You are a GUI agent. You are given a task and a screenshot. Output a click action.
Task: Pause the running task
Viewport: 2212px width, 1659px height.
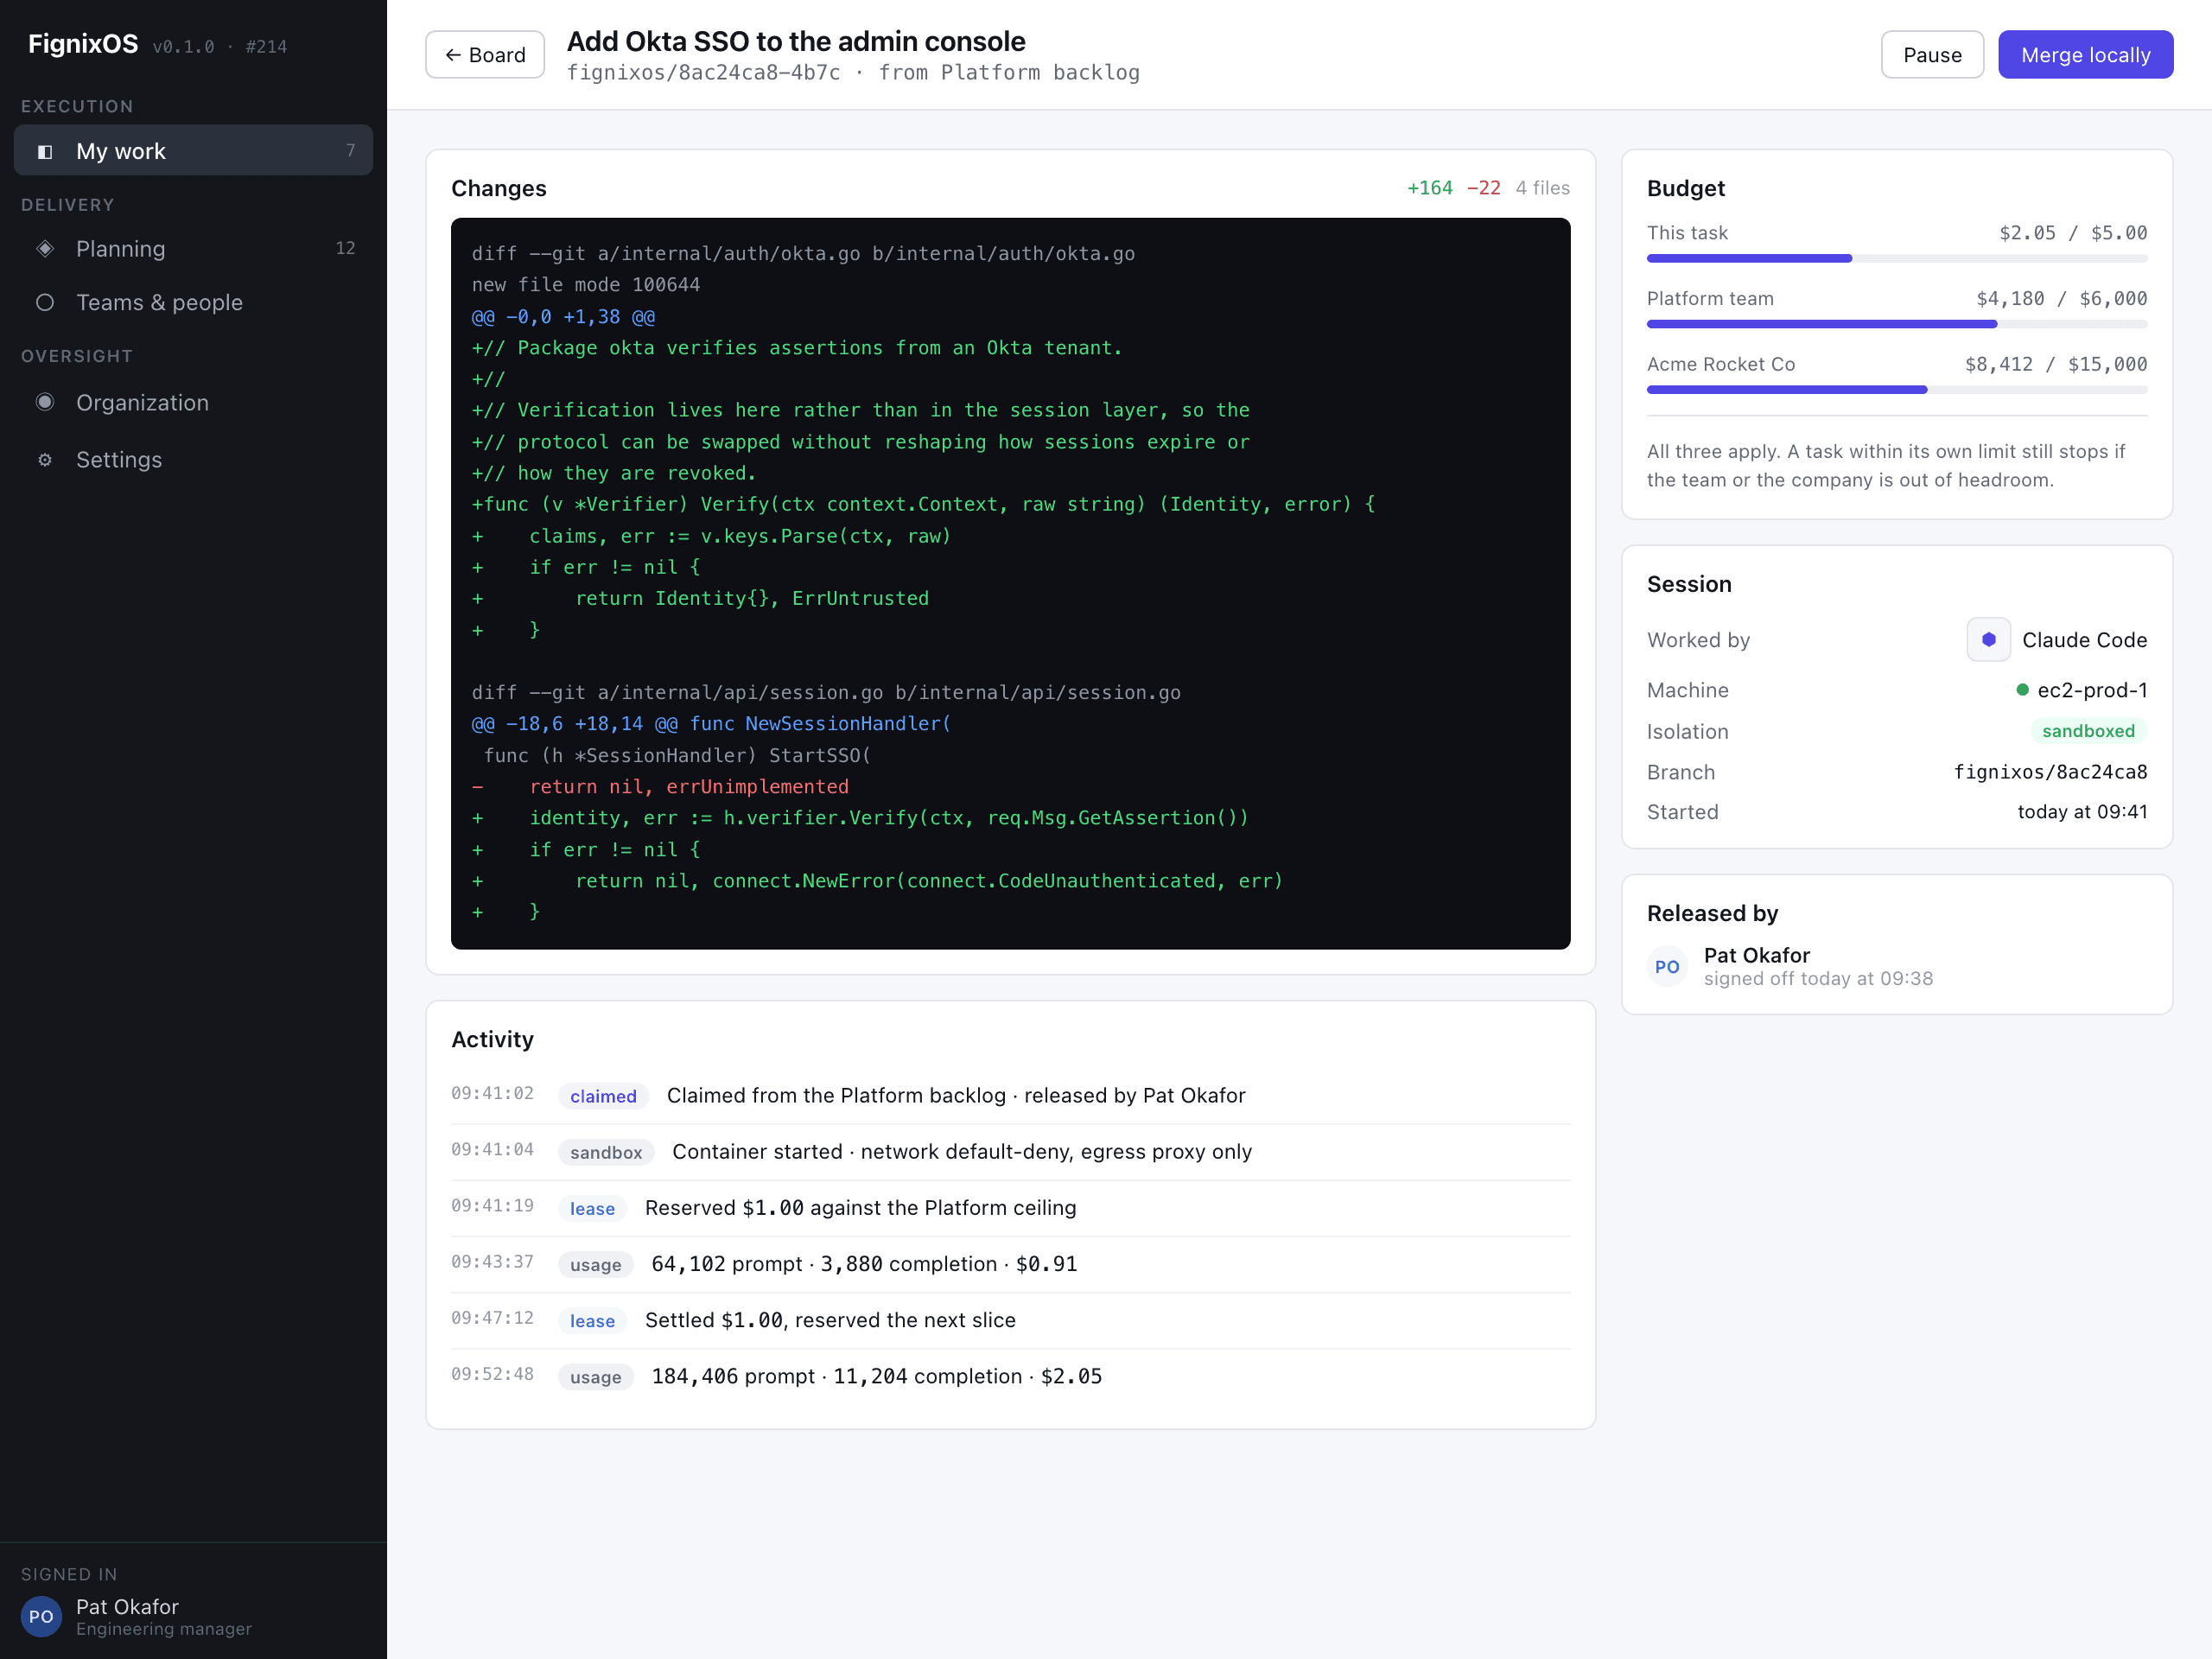[x=1932, y=54]
